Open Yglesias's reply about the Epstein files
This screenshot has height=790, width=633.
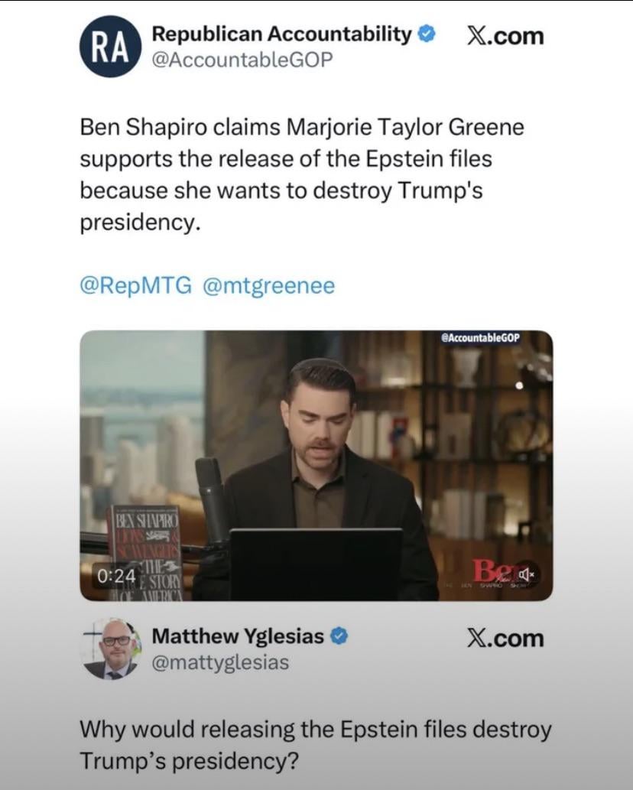(315, 745)
